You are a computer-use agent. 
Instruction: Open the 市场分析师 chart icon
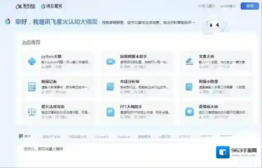[x=110, y=86]
